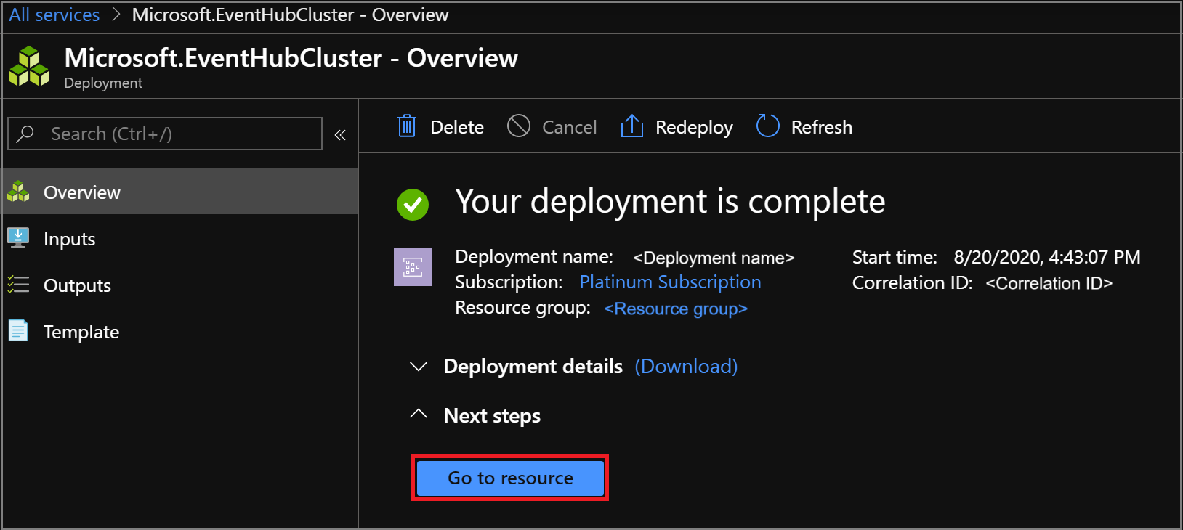This screenshot has width=1183, height=530.
Task: Open the Resource group link
Action: coord(676,309)
